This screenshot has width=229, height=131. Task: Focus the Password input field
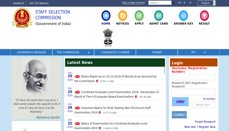(x=194, y=92)
